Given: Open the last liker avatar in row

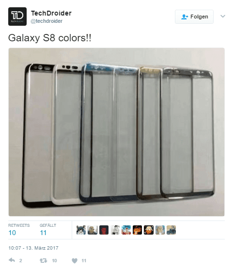Looking at the screenshot, I should (171, 230).
